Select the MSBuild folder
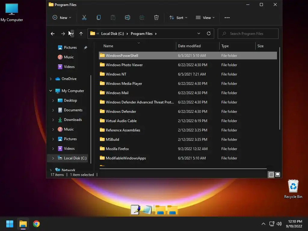 tap(188, 140)
